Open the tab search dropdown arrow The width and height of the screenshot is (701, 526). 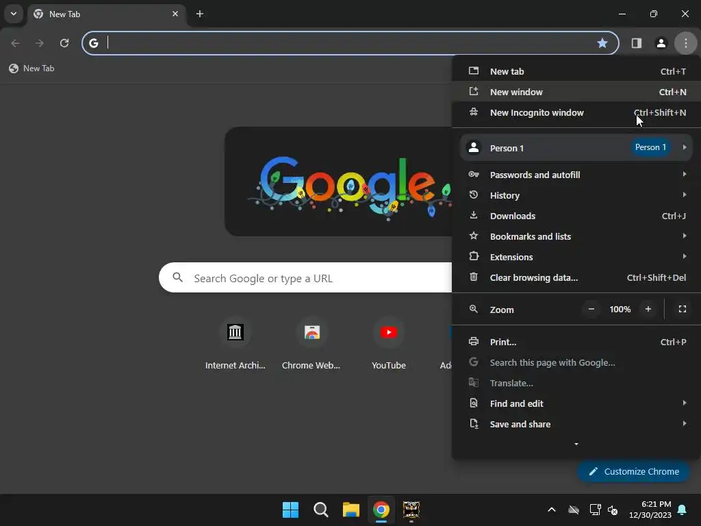click(x=14, y=14)
